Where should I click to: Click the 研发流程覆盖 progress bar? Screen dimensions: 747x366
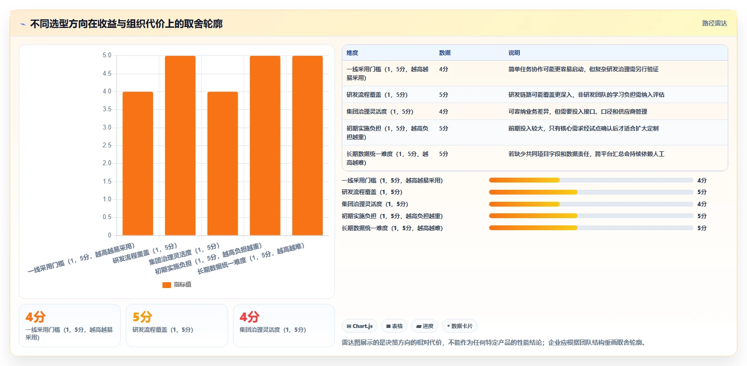[x=591, y=192]
